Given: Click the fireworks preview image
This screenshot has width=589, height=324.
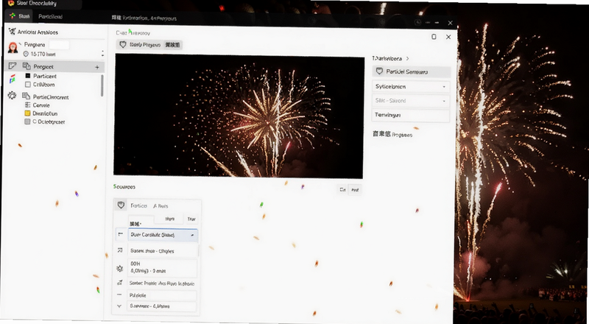Looking at the screenshot, I should click(239, 116).
